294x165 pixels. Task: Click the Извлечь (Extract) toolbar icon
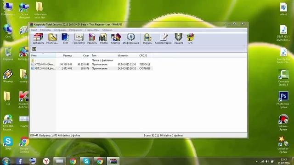tap(52, 38)
